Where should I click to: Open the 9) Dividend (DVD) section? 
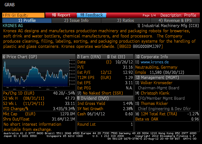105,98
